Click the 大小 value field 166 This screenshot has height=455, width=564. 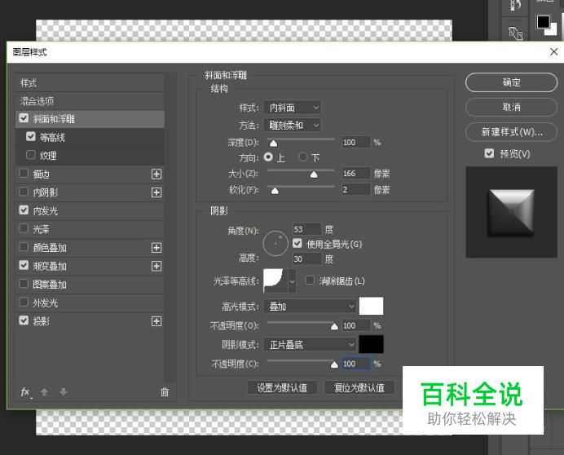pyautogui.click(x=355, y=173)
